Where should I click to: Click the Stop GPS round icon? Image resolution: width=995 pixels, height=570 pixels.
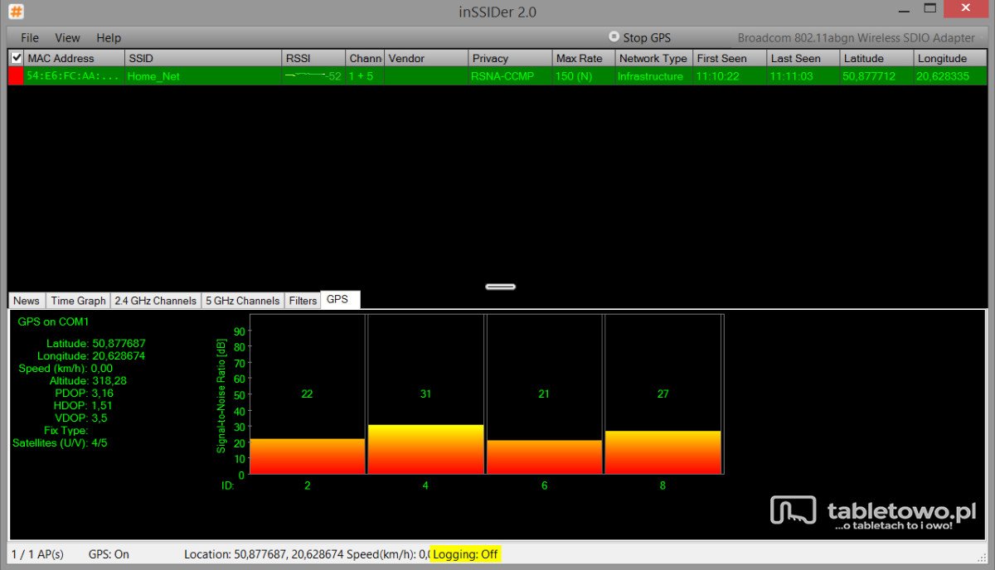coord(614,36)
